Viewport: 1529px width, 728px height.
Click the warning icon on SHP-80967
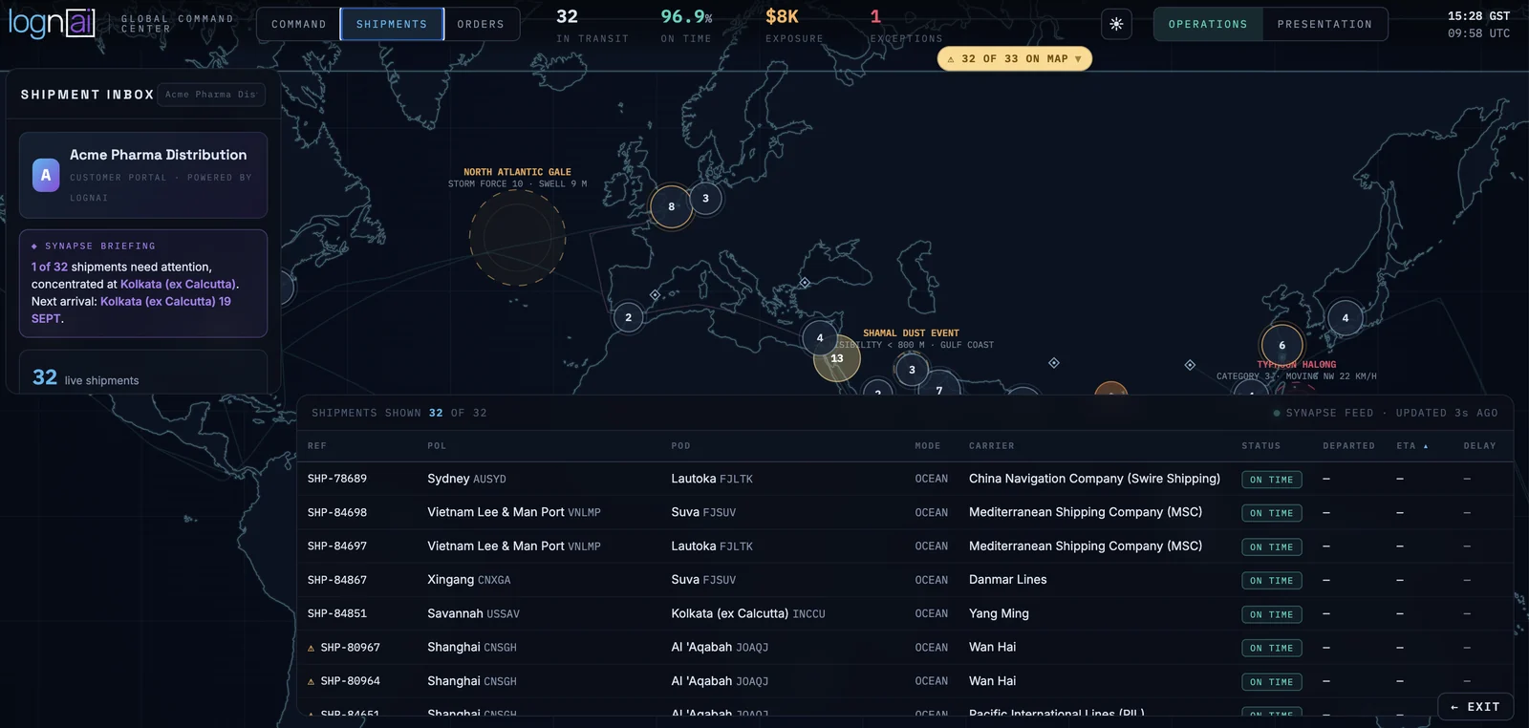coord(311,648)
